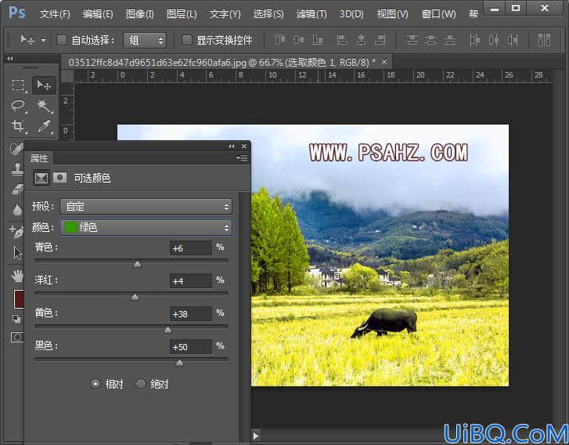This screenshot has height=445, width=569.
Task: Click the align top edges icon
Action: coord(279,40)
